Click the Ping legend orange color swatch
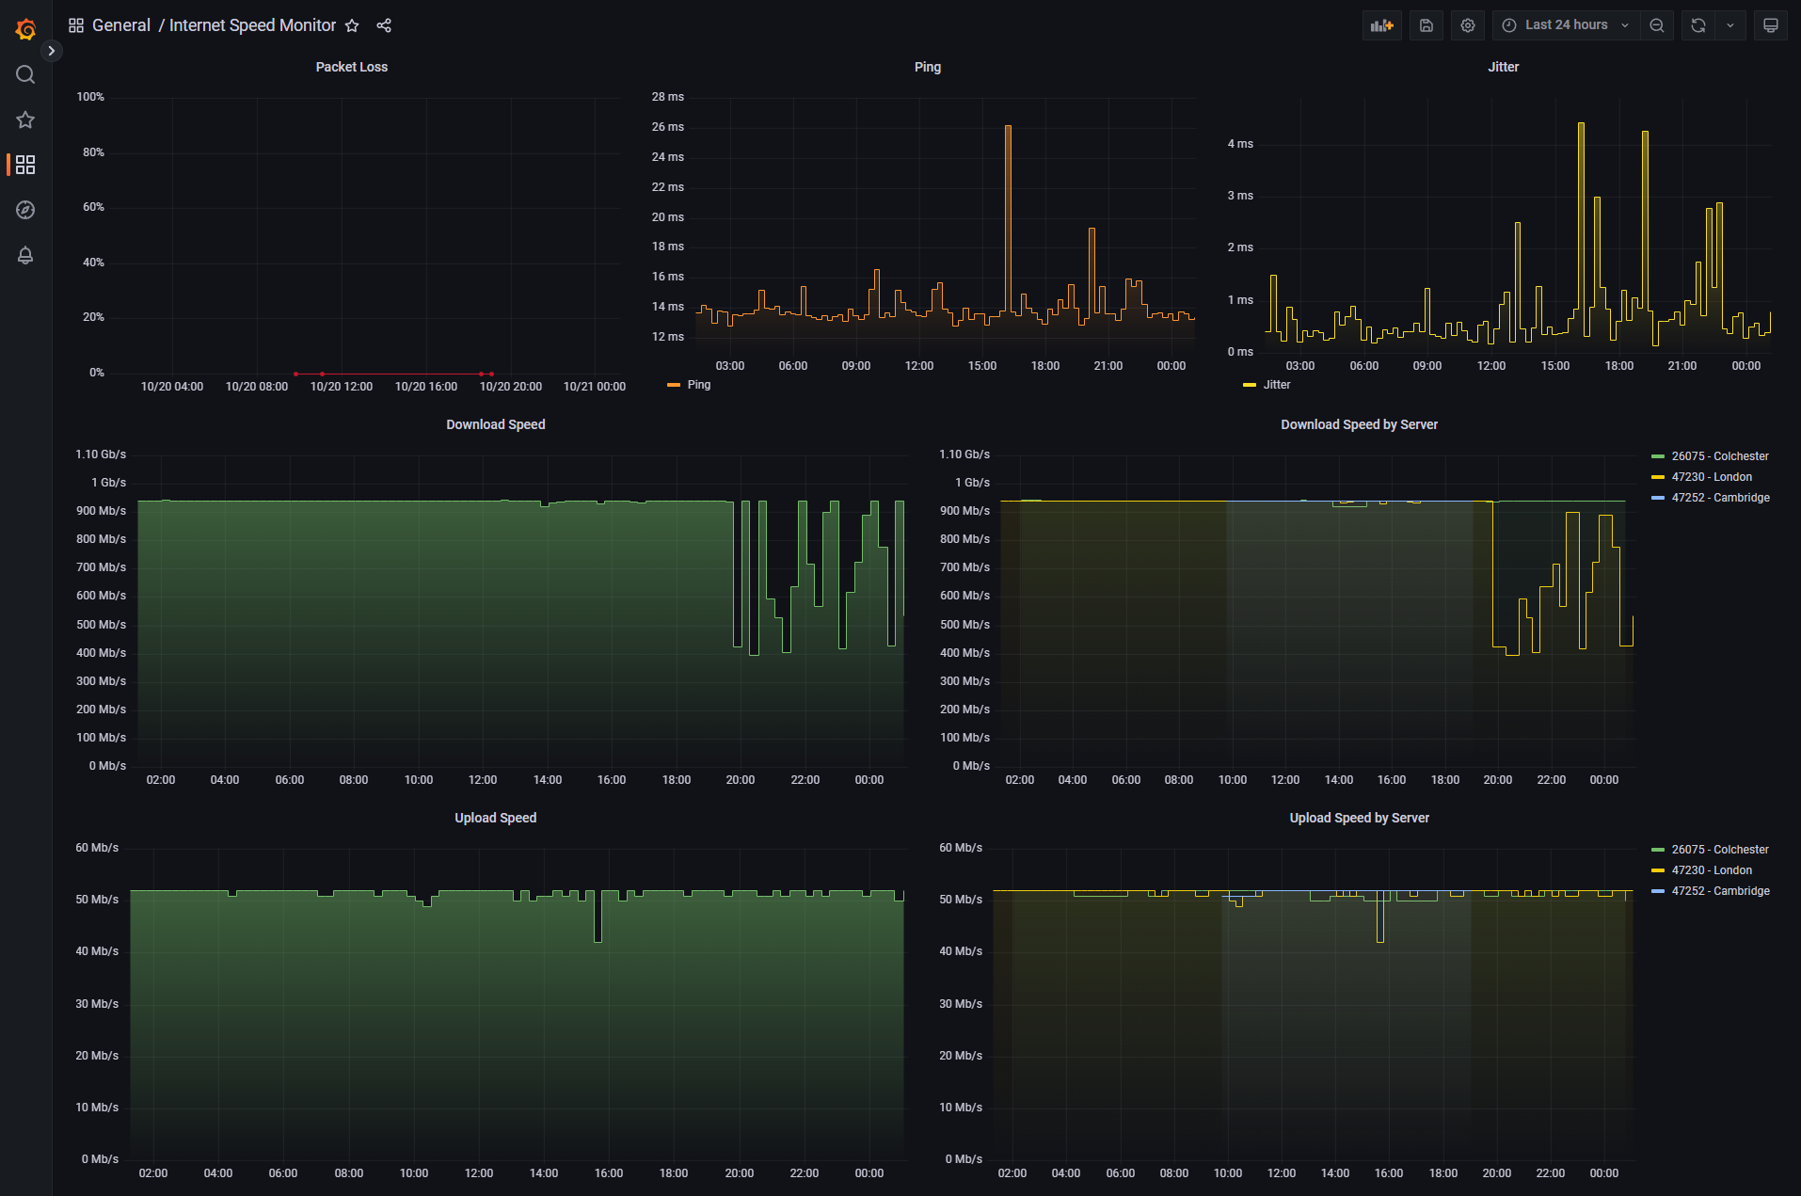The width and height of the screenshot is (1801, 1196). tap(674, 385)
